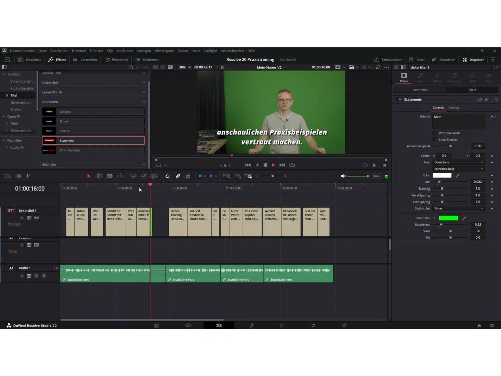The width and height of the screenshot is (501, 376).
Task: Open the Stylistic Set dropdown
Action: pyautogui.click(x=459, y=208)
